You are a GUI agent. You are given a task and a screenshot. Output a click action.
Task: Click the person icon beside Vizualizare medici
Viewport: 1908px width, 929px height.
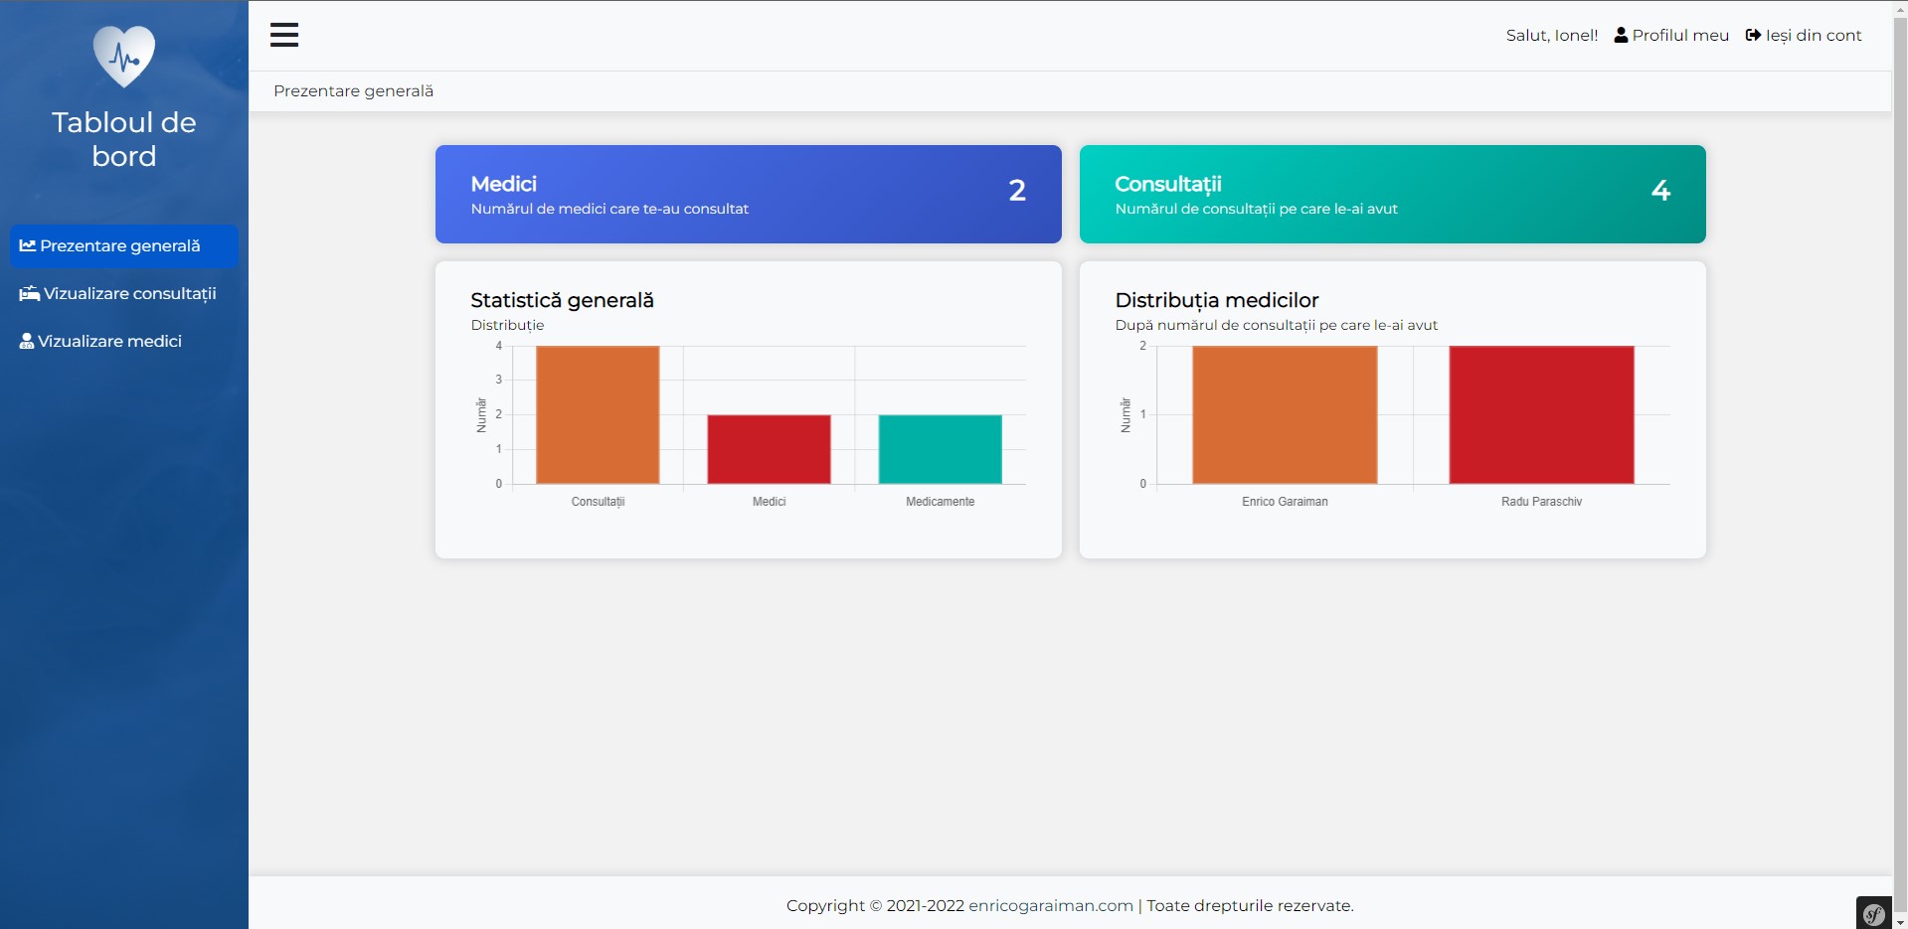point(26,340)
